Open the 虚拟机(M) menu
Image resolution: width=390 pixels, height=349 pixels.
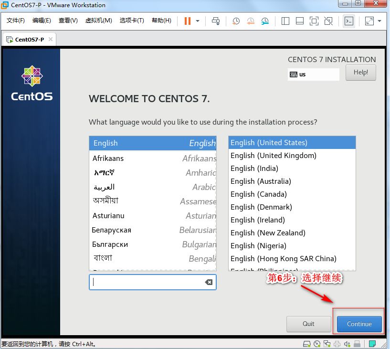point(98,21)
